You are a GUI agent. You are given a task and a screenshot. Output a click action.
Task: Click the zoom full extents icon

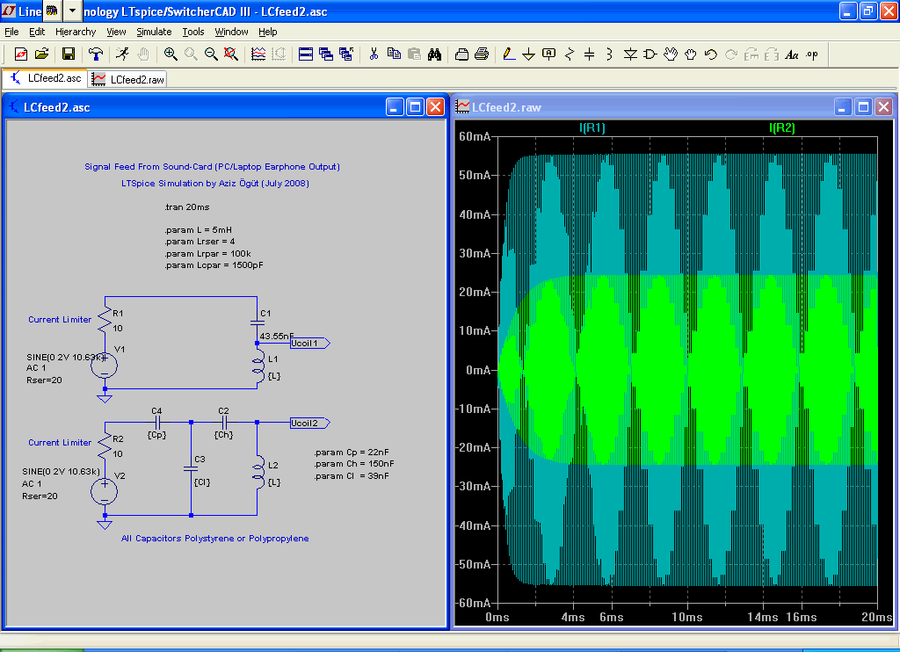pos(231,54)
